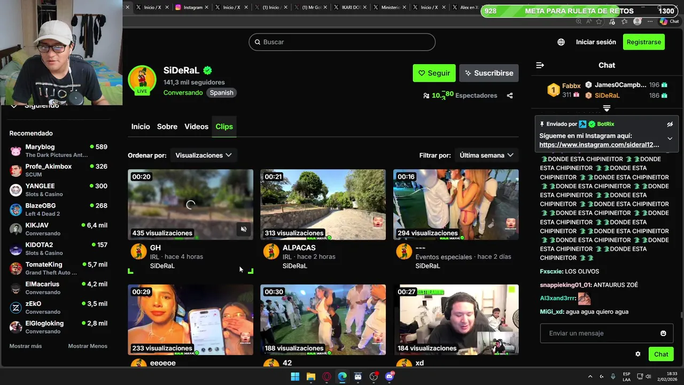Image resolution: width=684 pixels, height=385 pixels.
Task: Click the search magnifier icon in Buscar field
Action: (x=258, y=42)
